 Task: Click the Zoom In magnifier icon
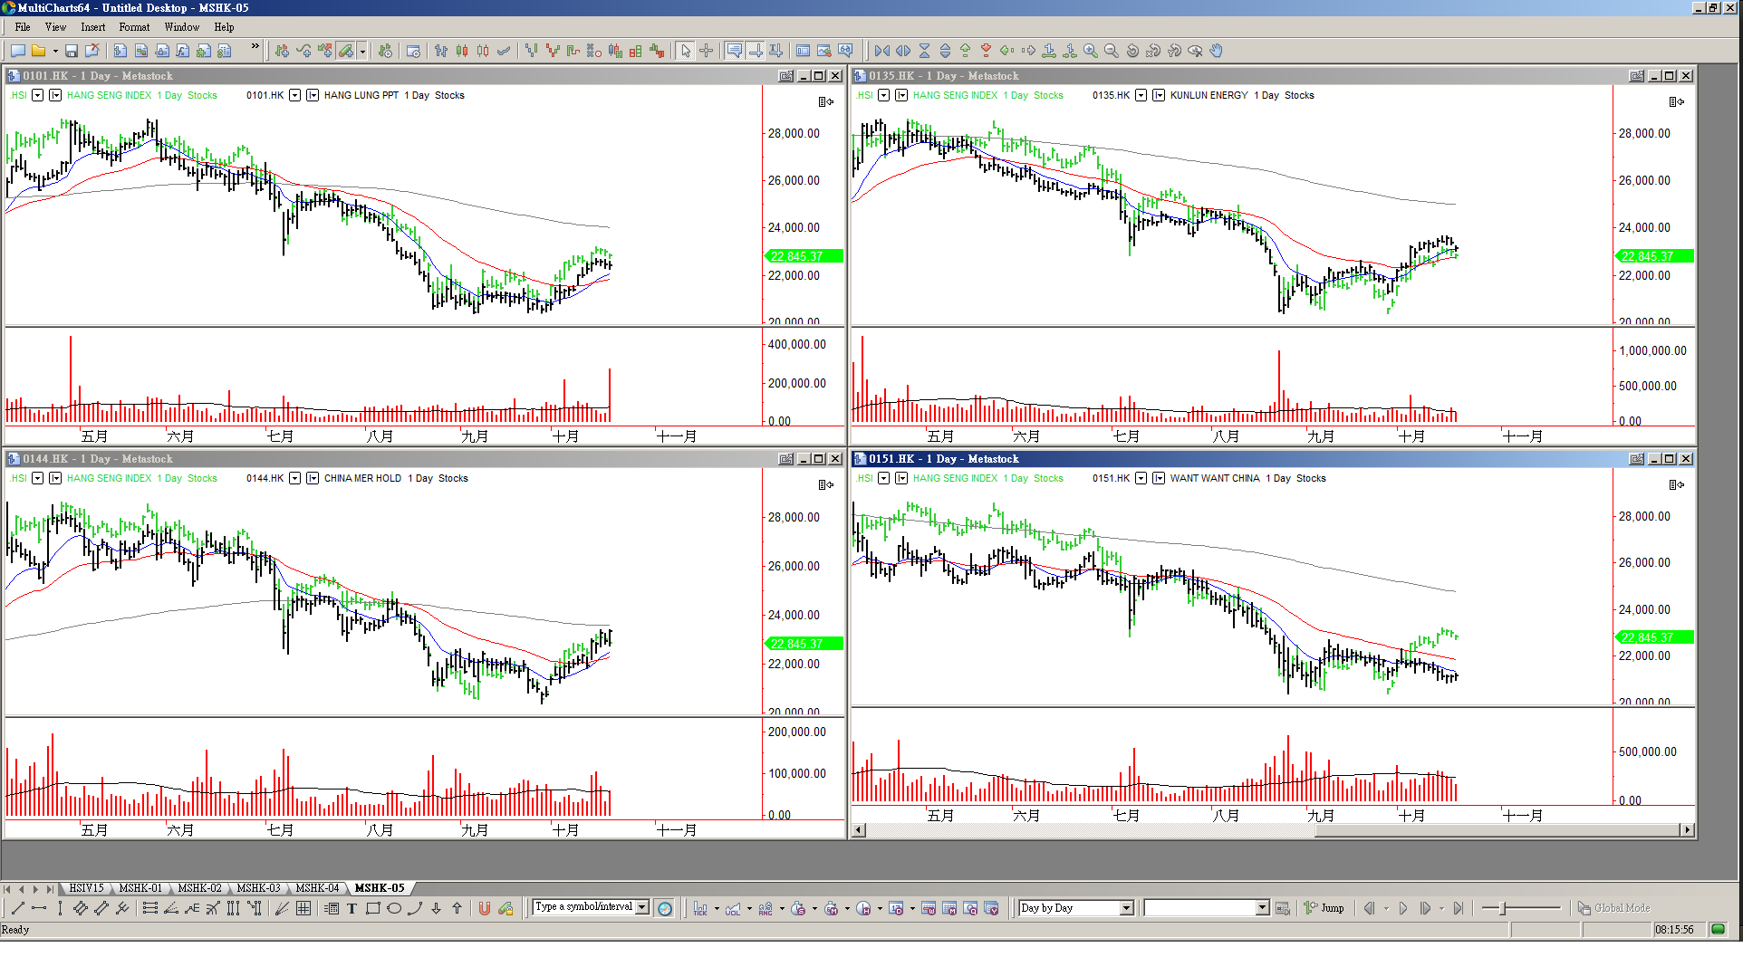(x=1091, y=51)
